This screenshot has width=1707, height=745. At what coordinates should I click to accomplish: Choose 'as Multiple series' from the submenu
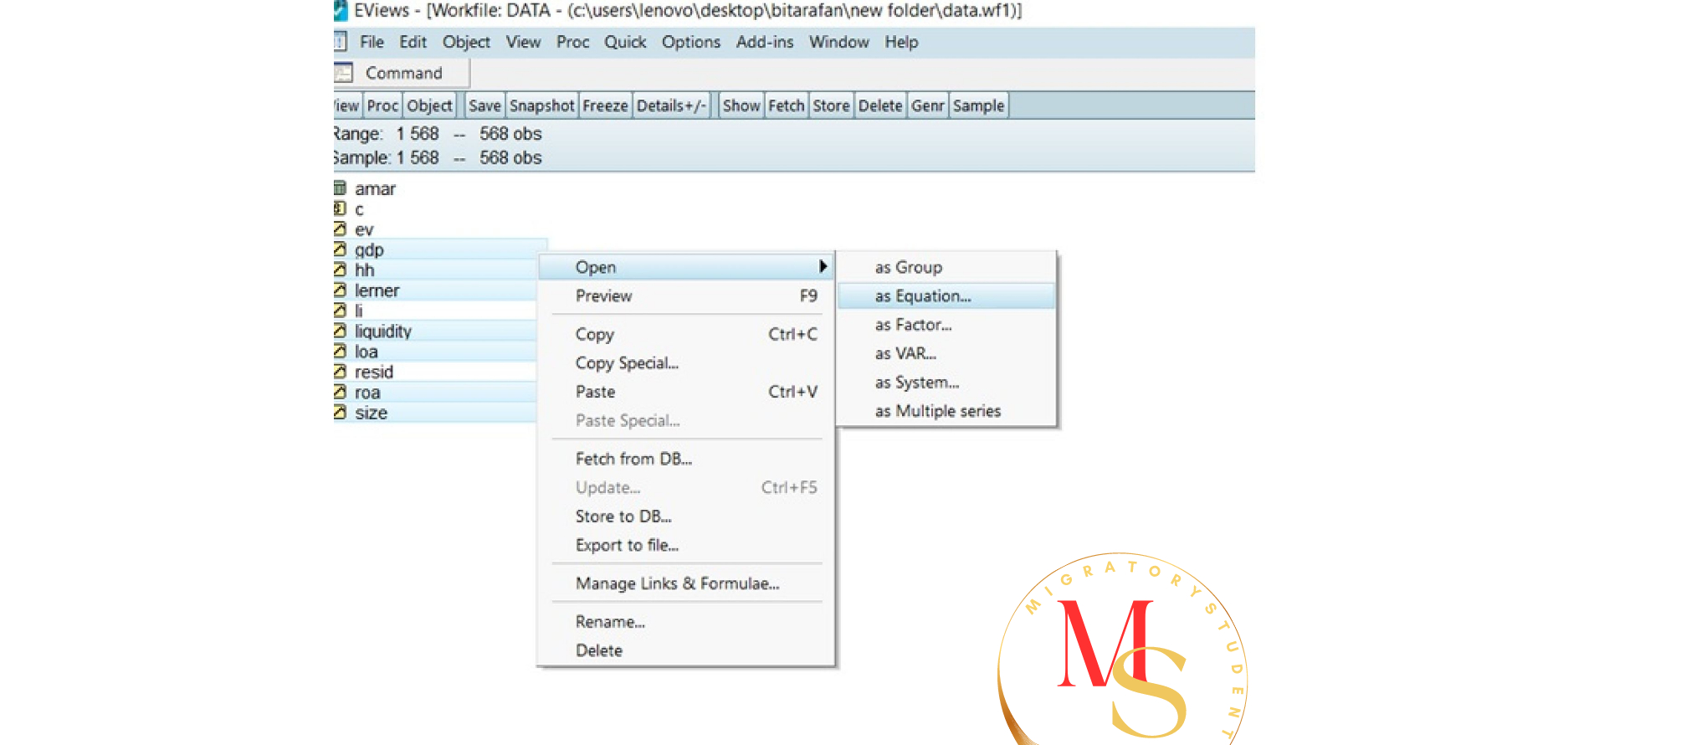tap(946, 411)
